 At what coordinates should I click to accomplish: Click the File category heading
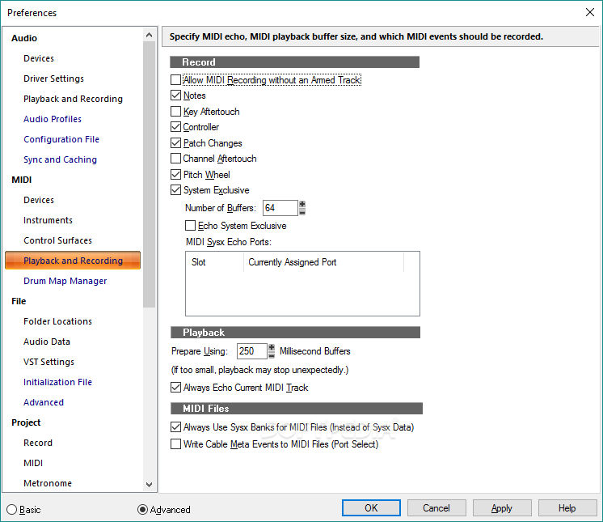[19, 301]
